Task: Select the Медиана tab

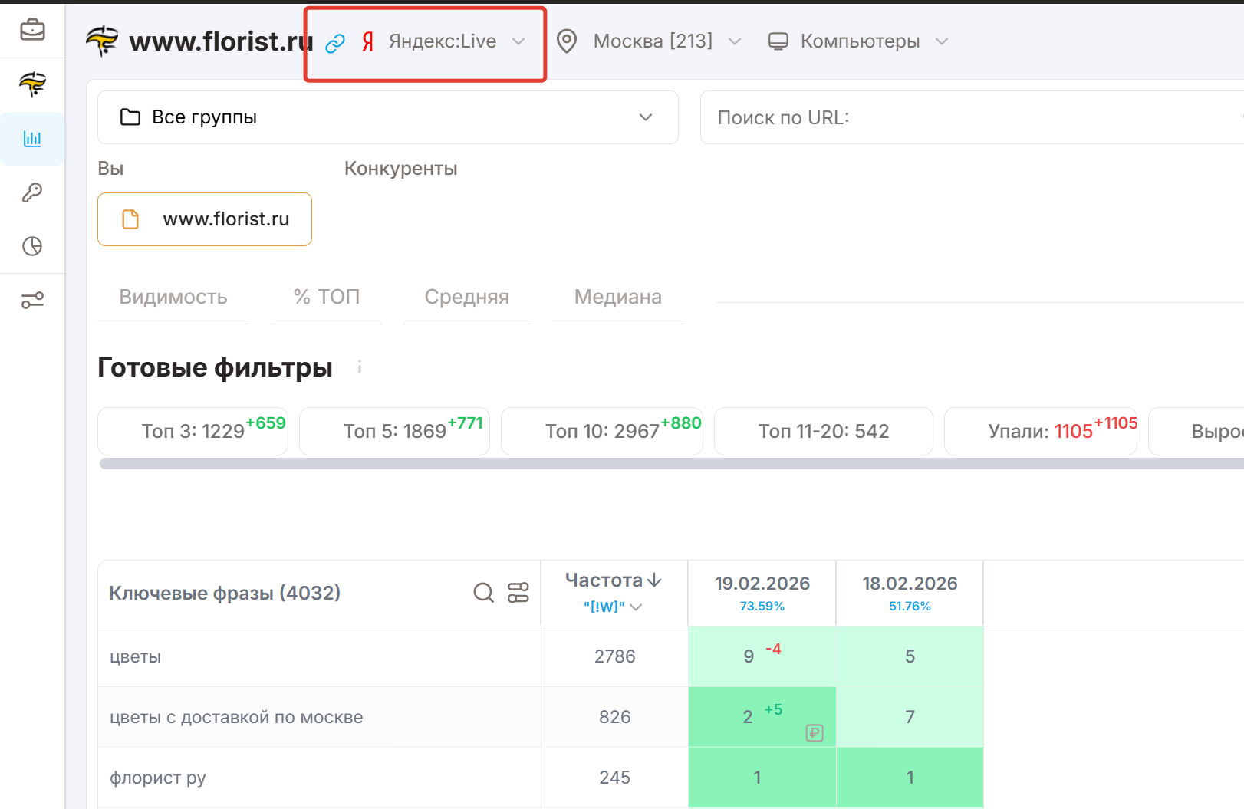Action: (617, 297)
